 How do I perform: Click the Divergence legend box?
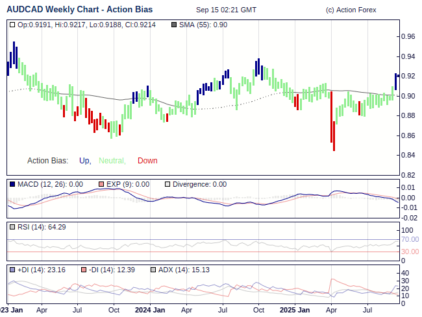167,184
